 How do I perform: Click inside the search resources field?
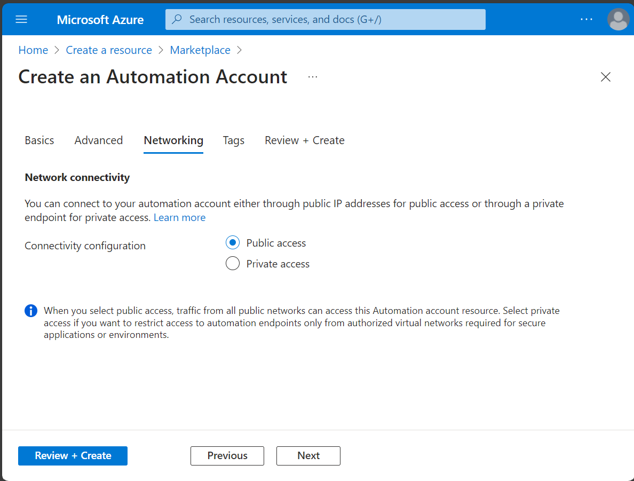tap(326, 19)
